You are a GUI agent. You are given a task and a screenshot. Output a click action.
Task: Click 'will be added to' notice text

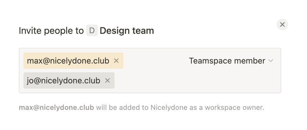pos(122,108)
